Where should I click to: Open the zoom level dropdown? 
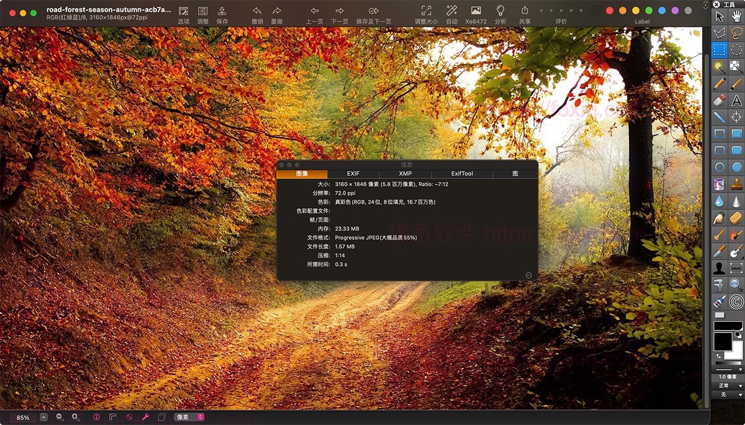(43, 416)
